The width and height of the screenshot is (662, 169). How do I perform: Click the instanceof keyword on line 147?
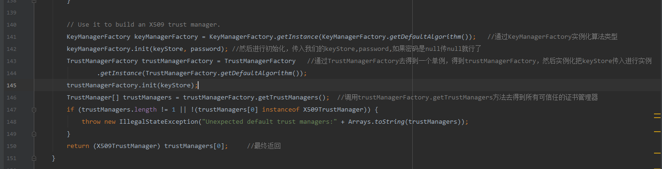pyautogui.click(x=281, y=110)
